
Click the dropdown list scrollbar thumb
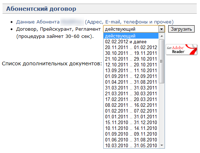click(162, 61)
